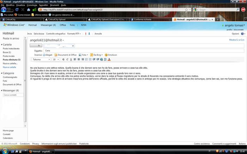This screenshot has height=154, width=247.
Task: Open the Da Bing dropdown
Action: point(96,55)
